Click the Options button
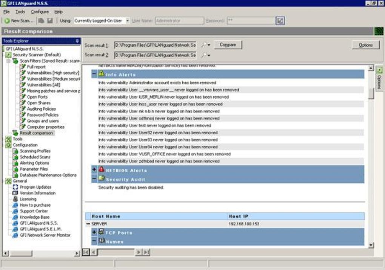 tap(366, 45)
